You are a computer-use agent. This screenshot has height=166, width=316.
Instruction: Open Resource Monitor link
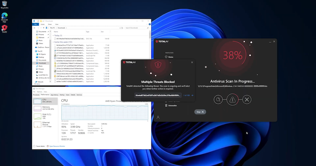pyautogui.click(x=56, y=146)
